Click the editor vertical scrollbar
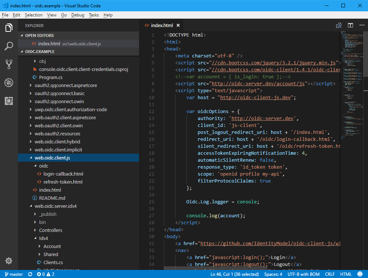368x278 pixels. (366, 54)
